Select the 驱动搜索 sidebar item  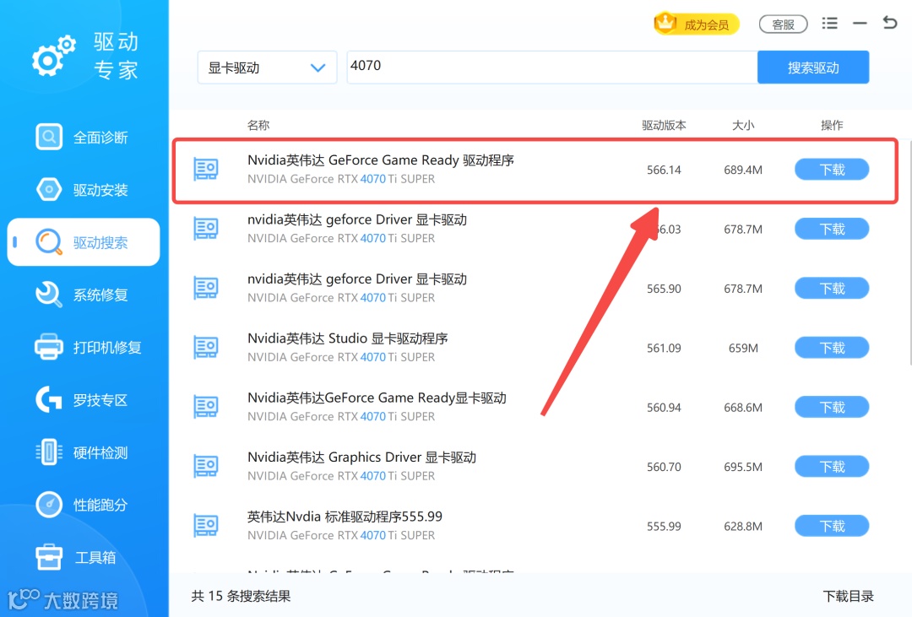83,242
